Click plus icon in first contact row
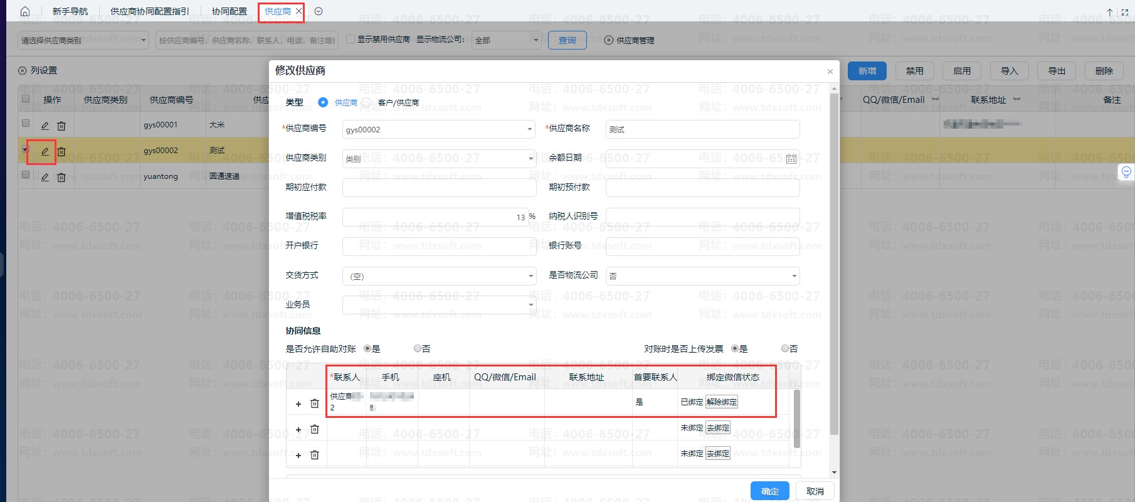This screenshot has height=502, width=1135. (x=298, y=404)
